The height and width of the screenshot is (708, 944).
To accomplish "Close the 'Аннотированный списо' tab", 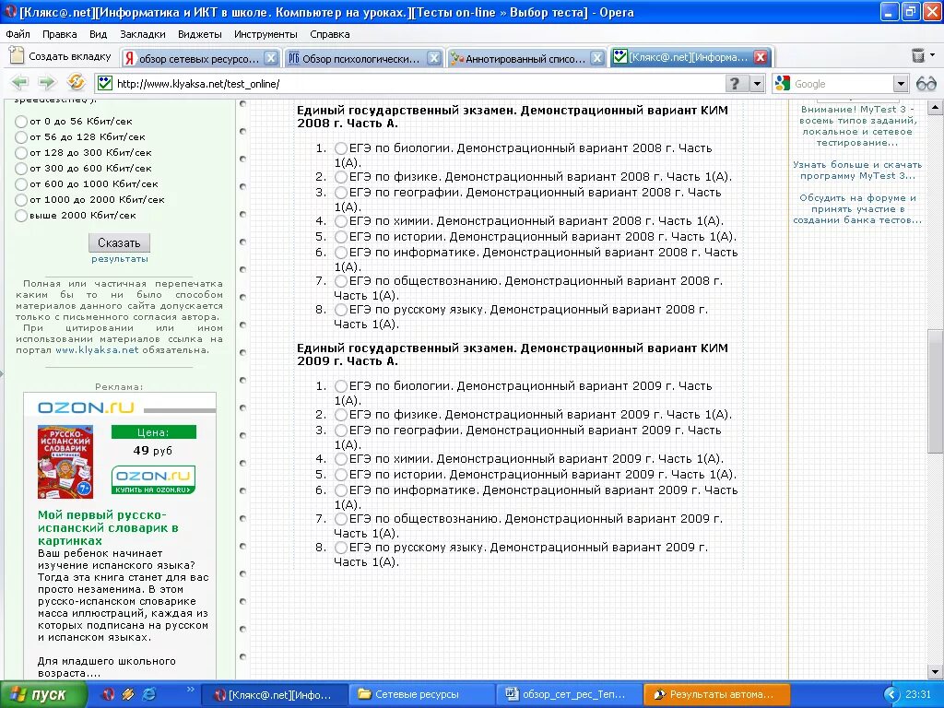I will click(x=596, y=58).
